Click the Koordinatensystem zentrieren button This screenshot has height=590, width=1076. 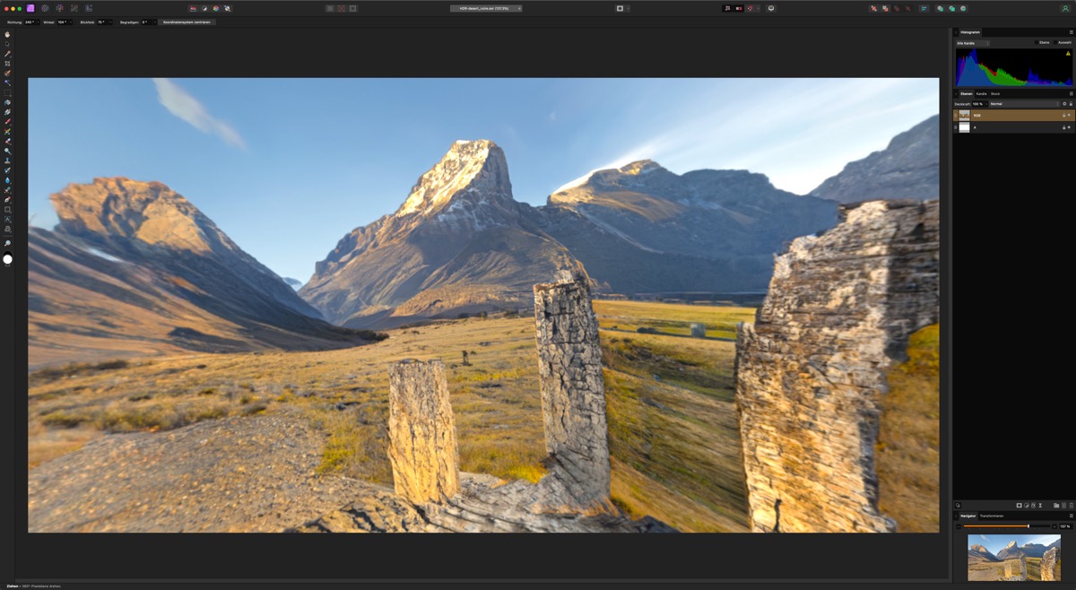[x=187, y=22]
